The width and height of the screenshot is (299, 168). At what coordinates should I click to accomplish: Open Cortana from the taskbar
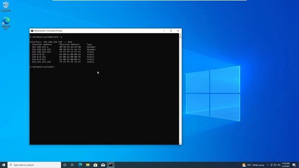point(64,165)
